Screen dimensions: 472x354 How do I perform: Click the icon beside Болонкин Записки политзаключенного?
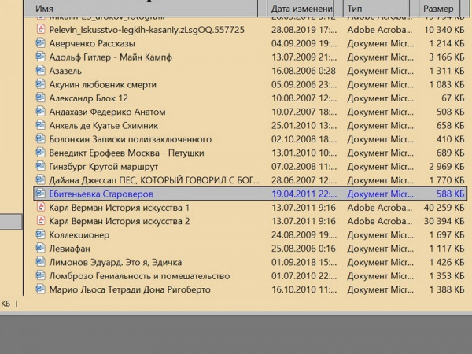click(x=40, y=139)
